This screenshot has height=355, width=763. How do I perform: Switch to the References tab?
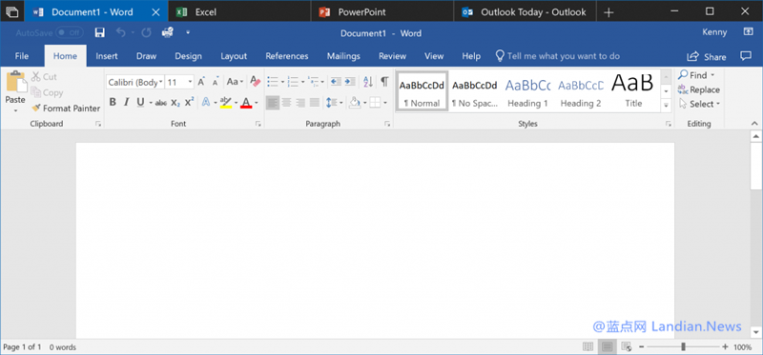point(287,56)
